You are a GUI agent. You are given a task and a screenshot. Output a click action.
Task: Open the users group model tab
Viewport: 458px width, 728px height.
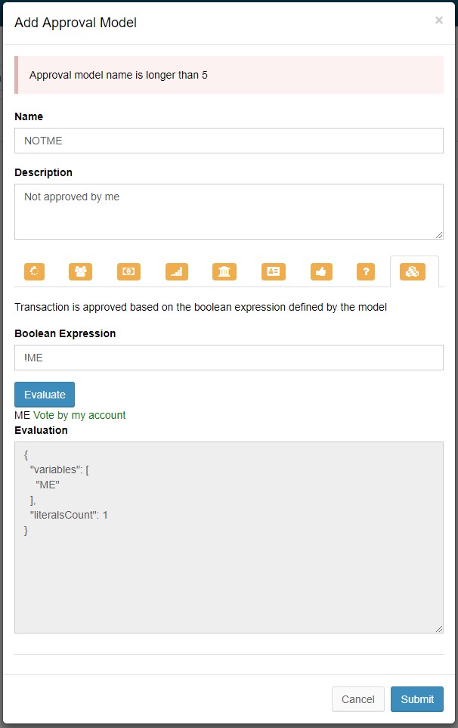point(80,272)
